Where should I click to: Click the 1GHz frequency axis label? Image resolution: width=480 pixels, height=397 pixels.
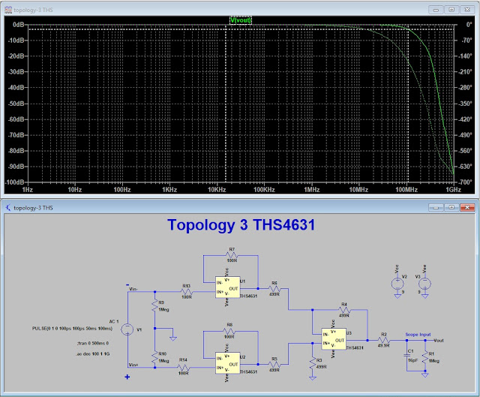coord(453,190)
